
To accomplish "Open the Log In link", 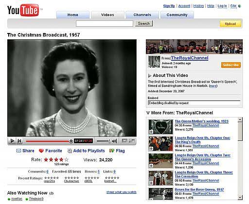I will 222,6.
